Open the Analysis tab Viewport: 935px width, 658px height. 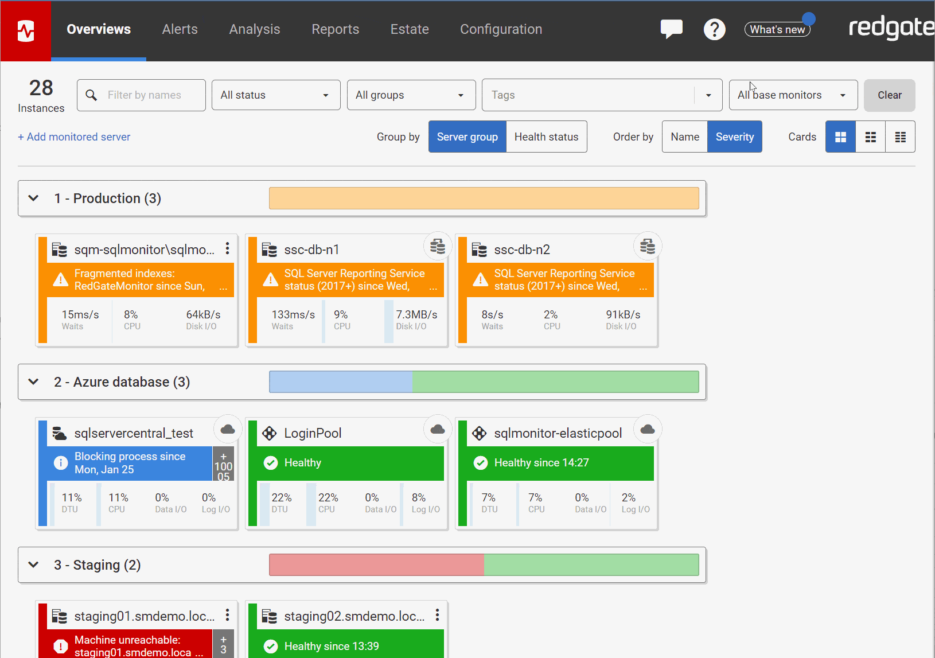tap(255, 29)
